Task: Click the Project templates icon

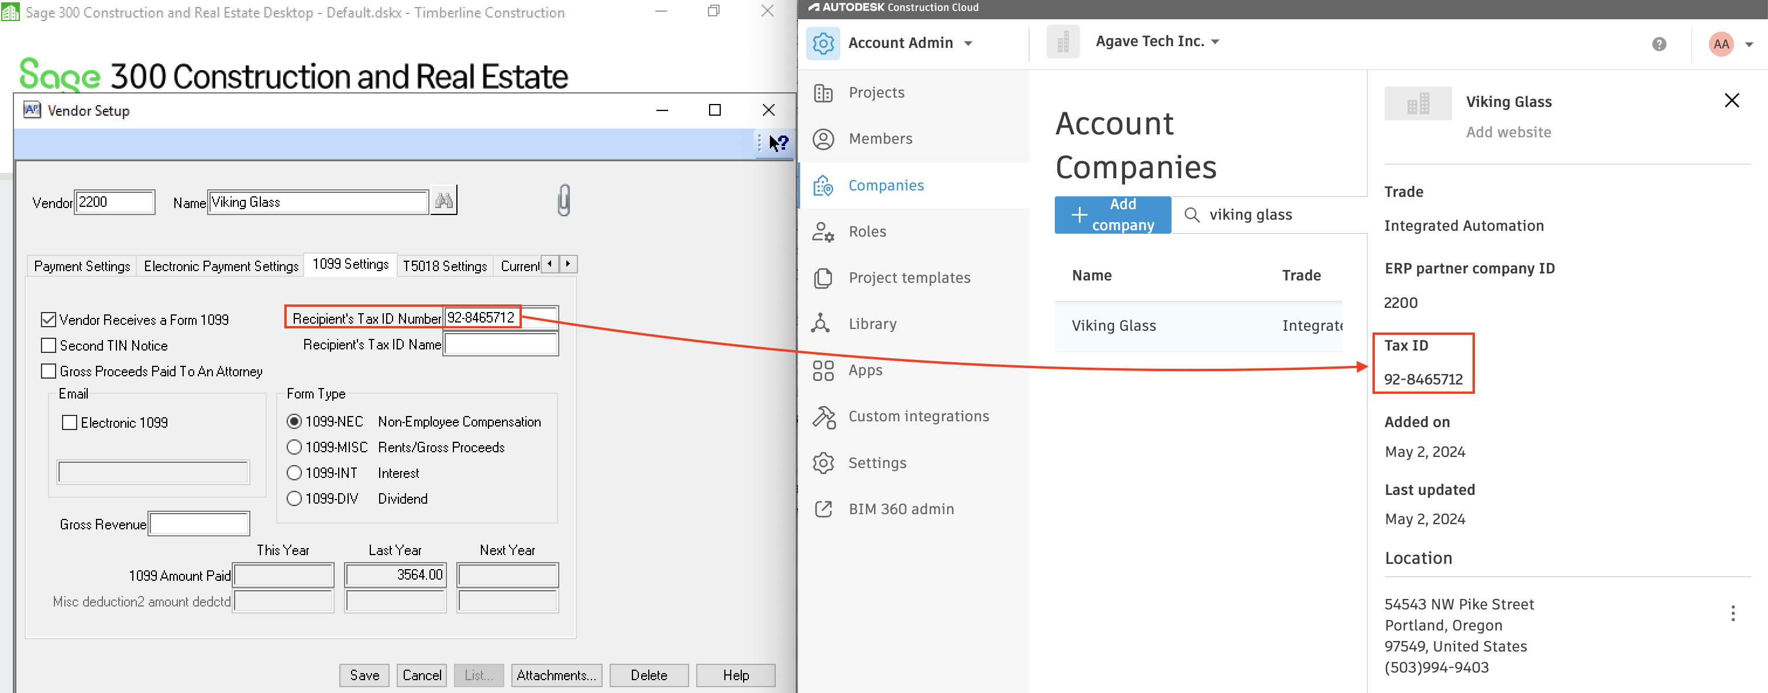Action: click(x=823, y=278)
